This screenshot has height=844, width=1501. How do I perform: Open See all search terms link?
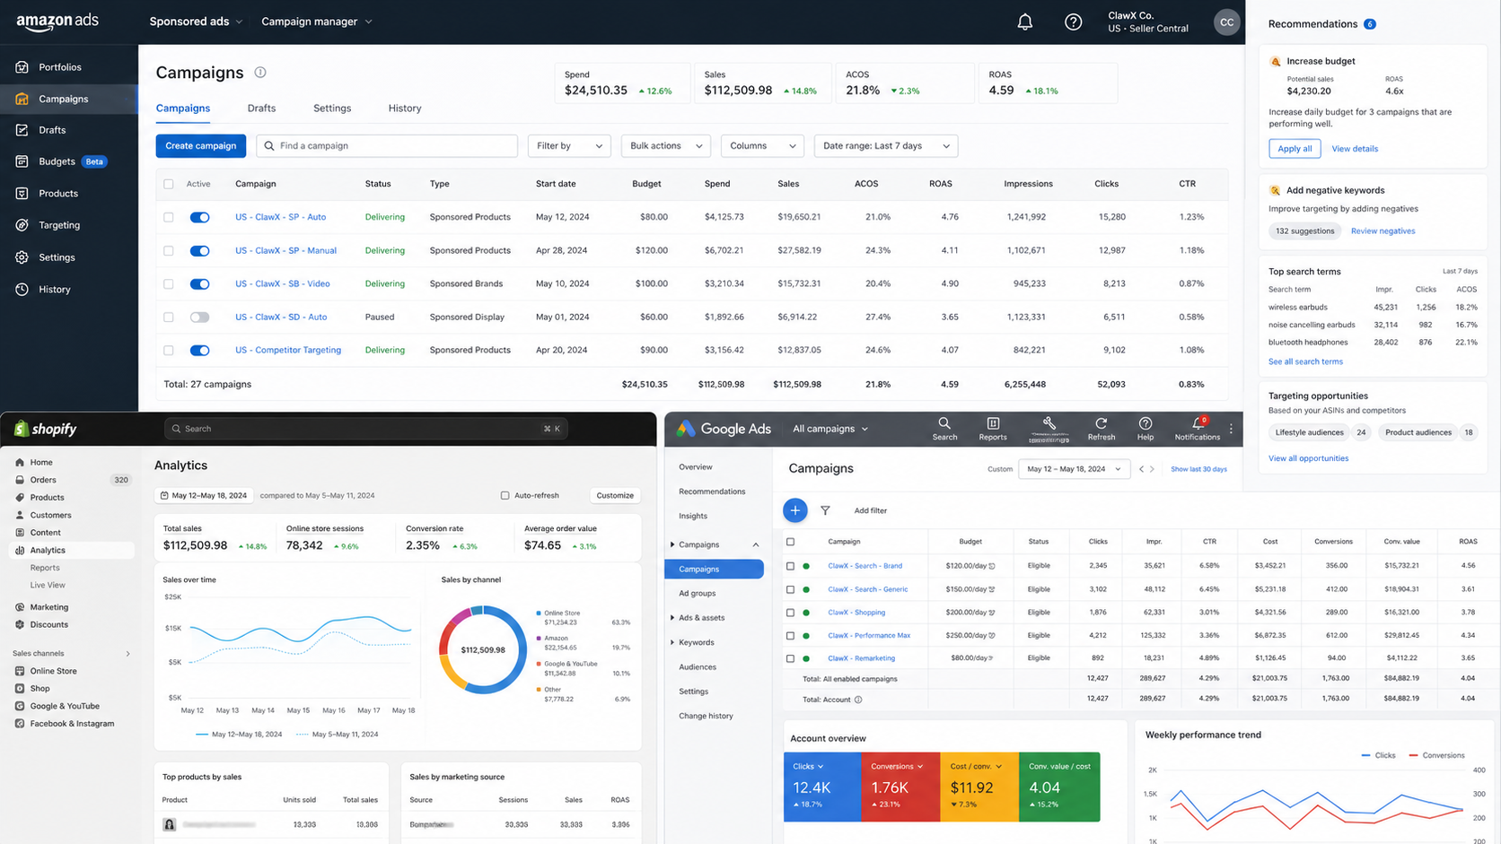(1305, 361)
